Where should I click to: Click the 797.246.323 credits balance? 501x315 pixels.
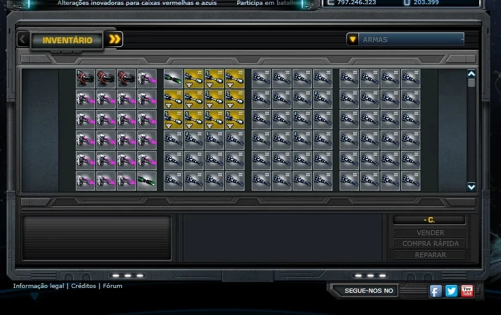[x=356, y=2]
